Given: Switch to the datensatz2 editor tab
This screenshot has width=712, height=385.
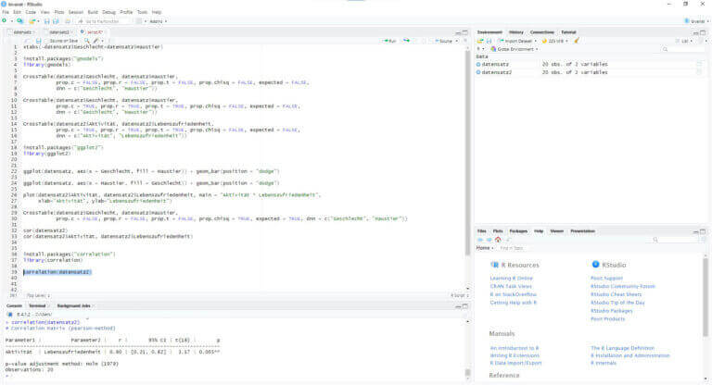Looking at the screenshot, I should point(59,32).
